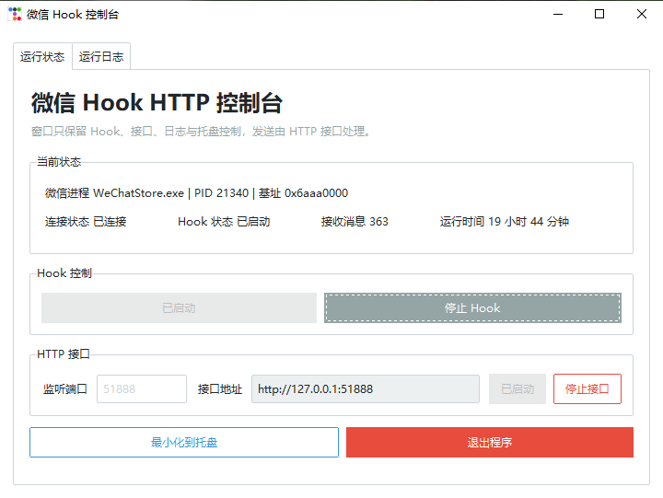Click the app icon in the title bar
This screenshot has height=498, width=663.
[x=15, y=15]
